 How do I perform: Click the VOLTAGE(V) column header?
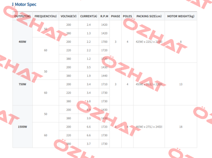click(69, 16)
